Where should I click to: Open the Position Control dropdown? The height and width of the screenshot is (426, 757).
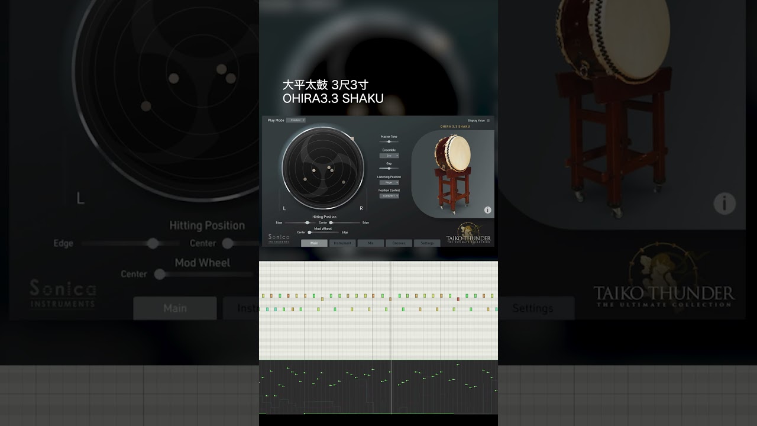[x=389, y=196]
